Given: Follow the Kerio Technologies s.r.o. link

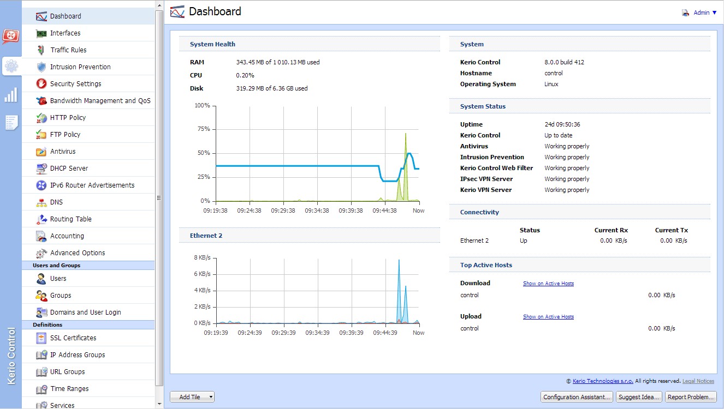Looking at the screenshot, I should (x=603, y=381).
